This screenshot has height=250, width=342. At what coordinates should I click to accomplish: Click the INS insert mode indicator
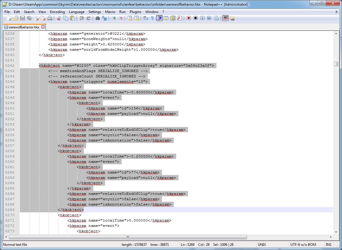click(328, 245)
